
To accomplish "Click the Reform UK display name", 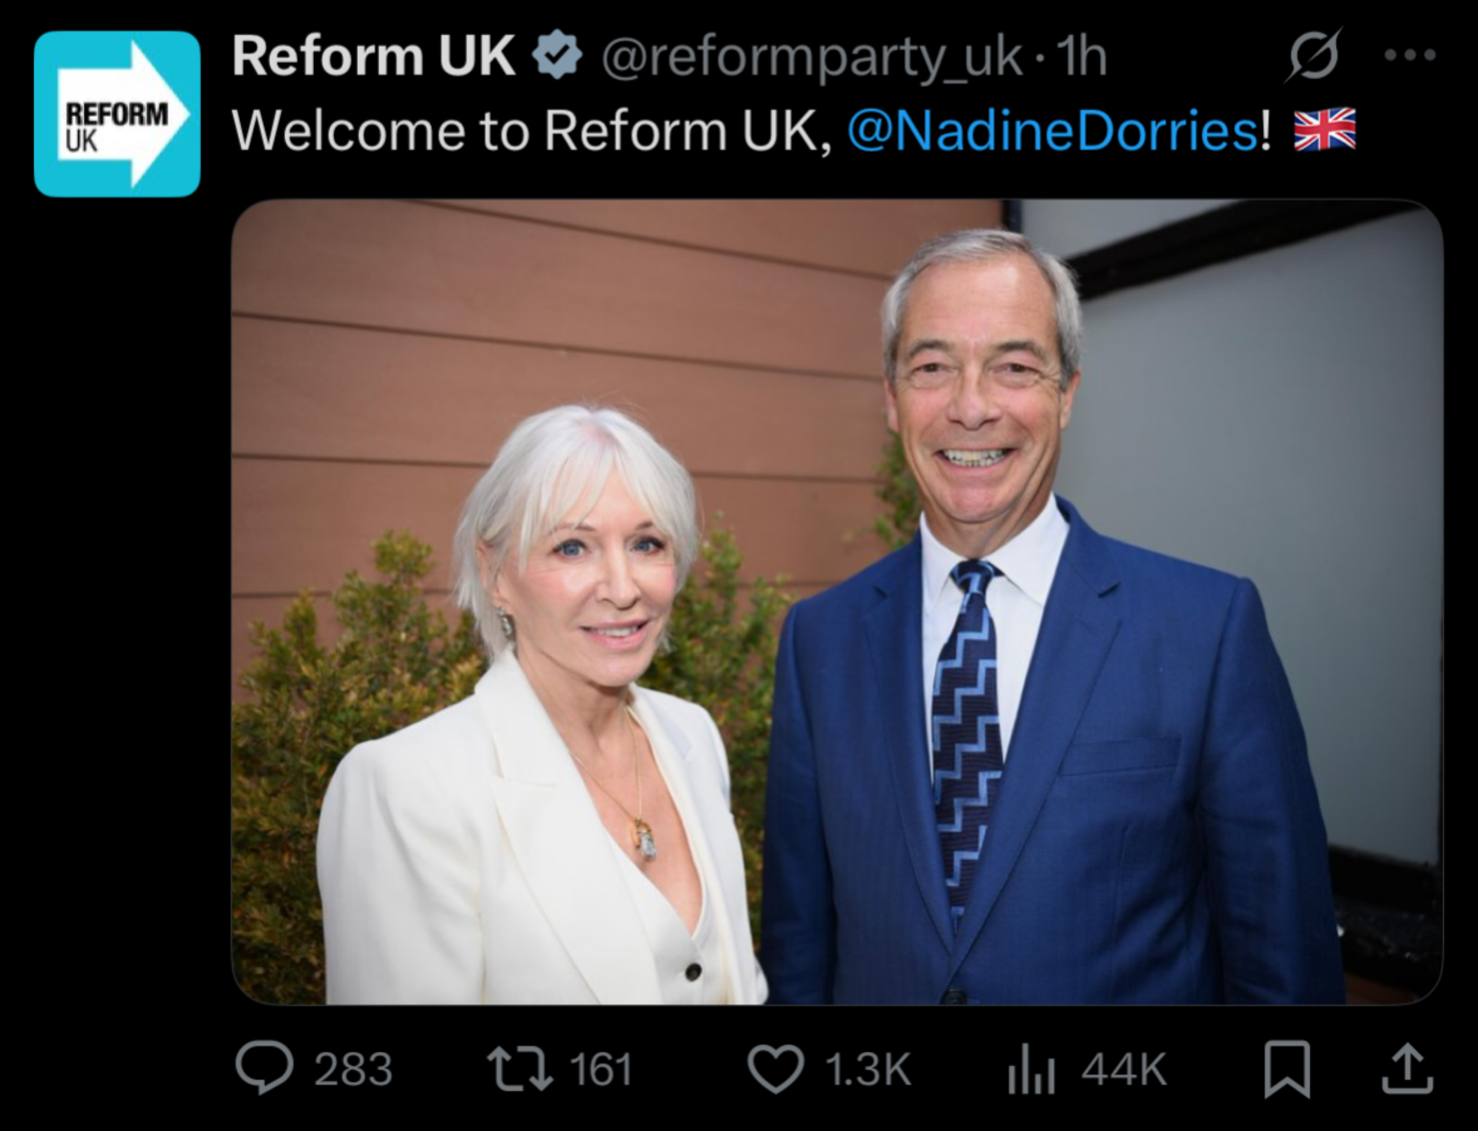I will pyautogui.click(x=374, y=57).
